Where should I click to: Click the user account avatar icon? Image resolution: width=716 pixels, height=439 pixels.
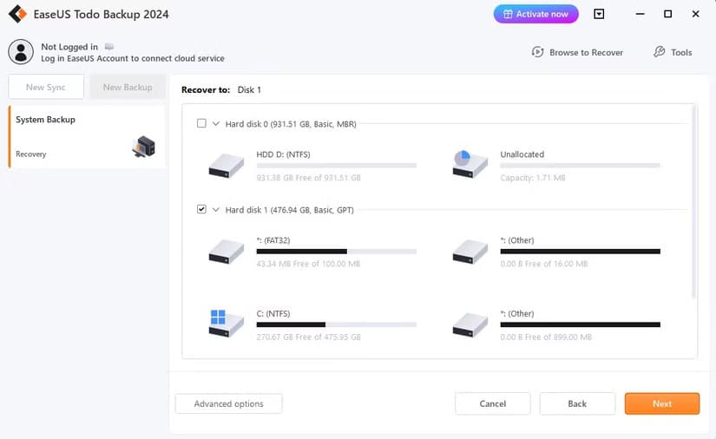coord(21,51)
